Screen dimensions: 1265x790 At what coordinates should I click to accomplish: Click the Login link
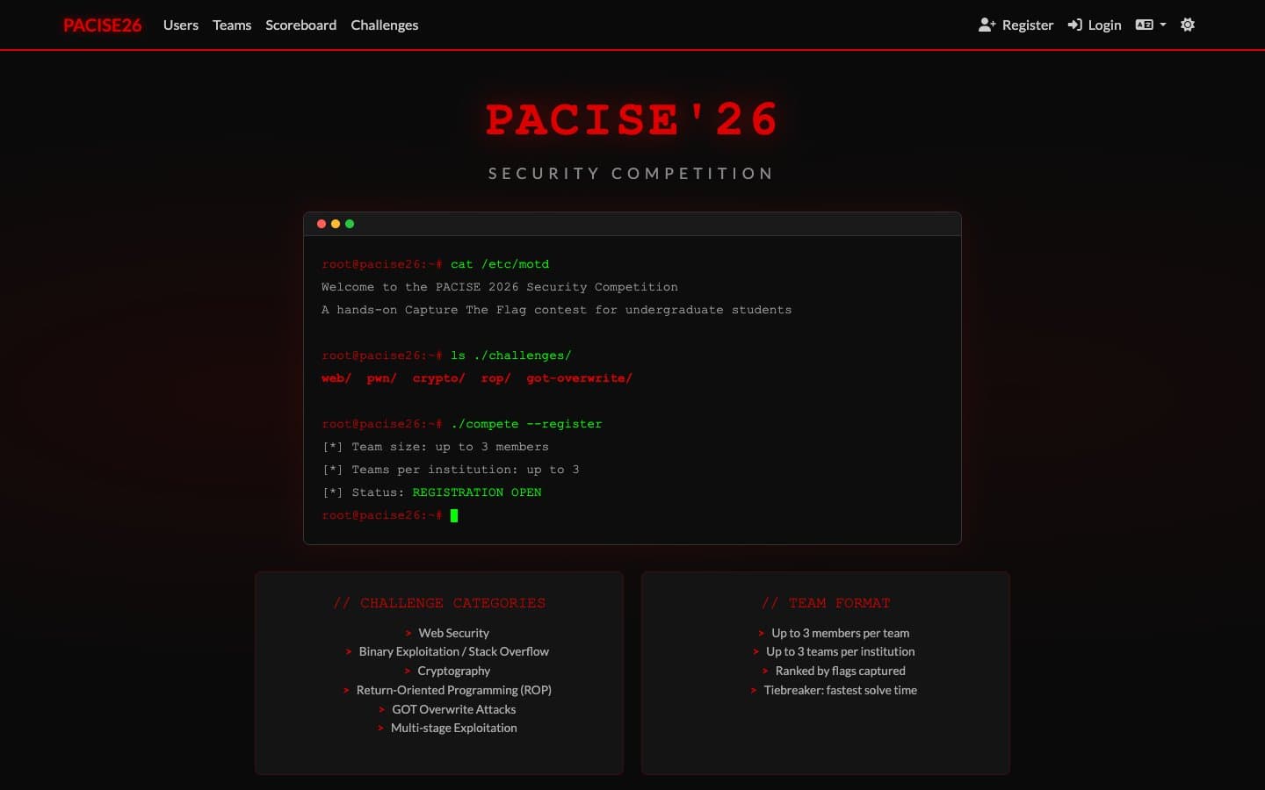tap(1104, 25)
